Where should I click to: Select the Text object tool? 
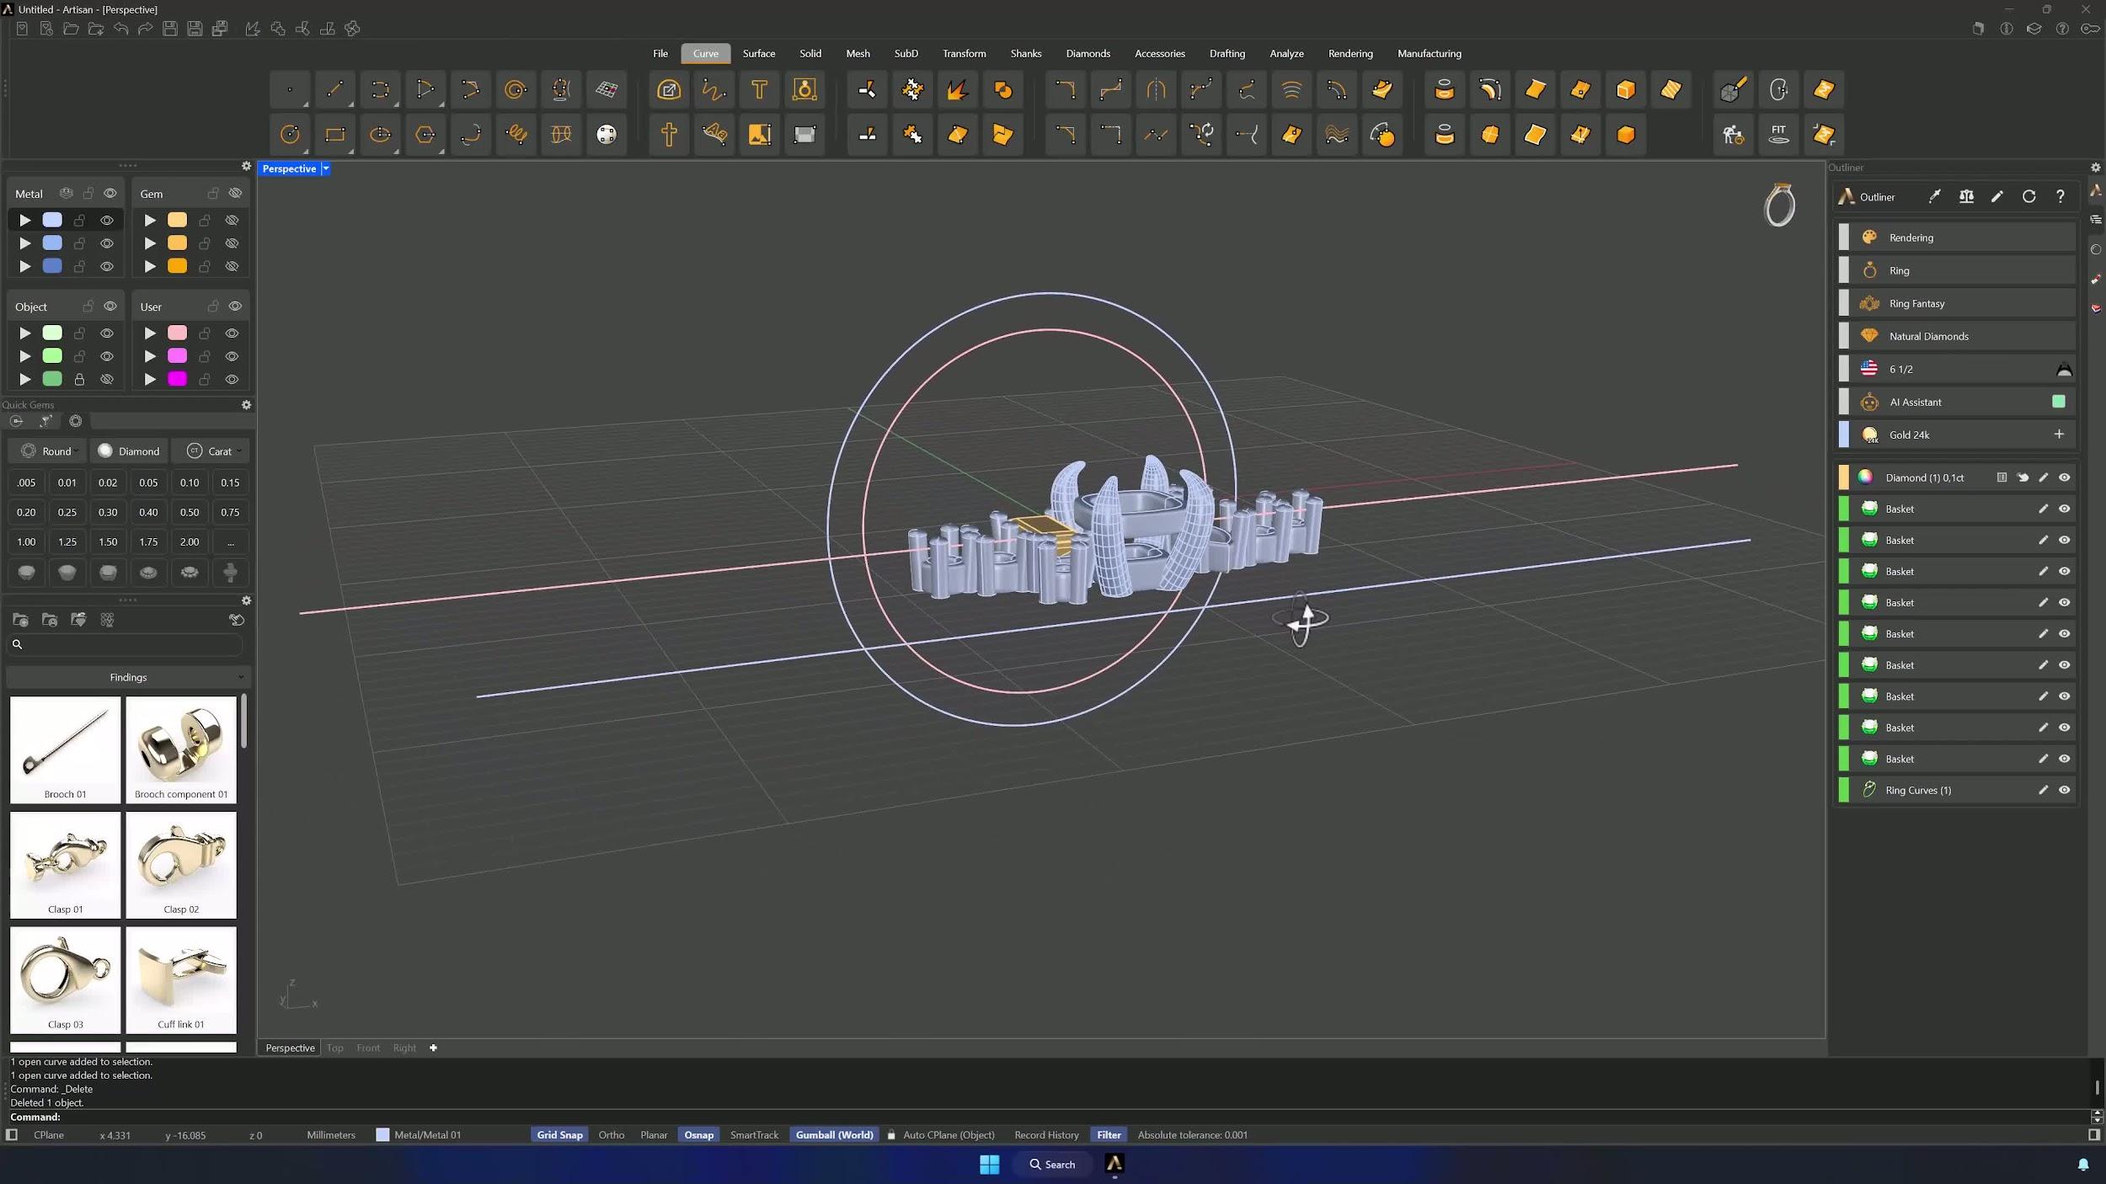click(x=759, y=89)
